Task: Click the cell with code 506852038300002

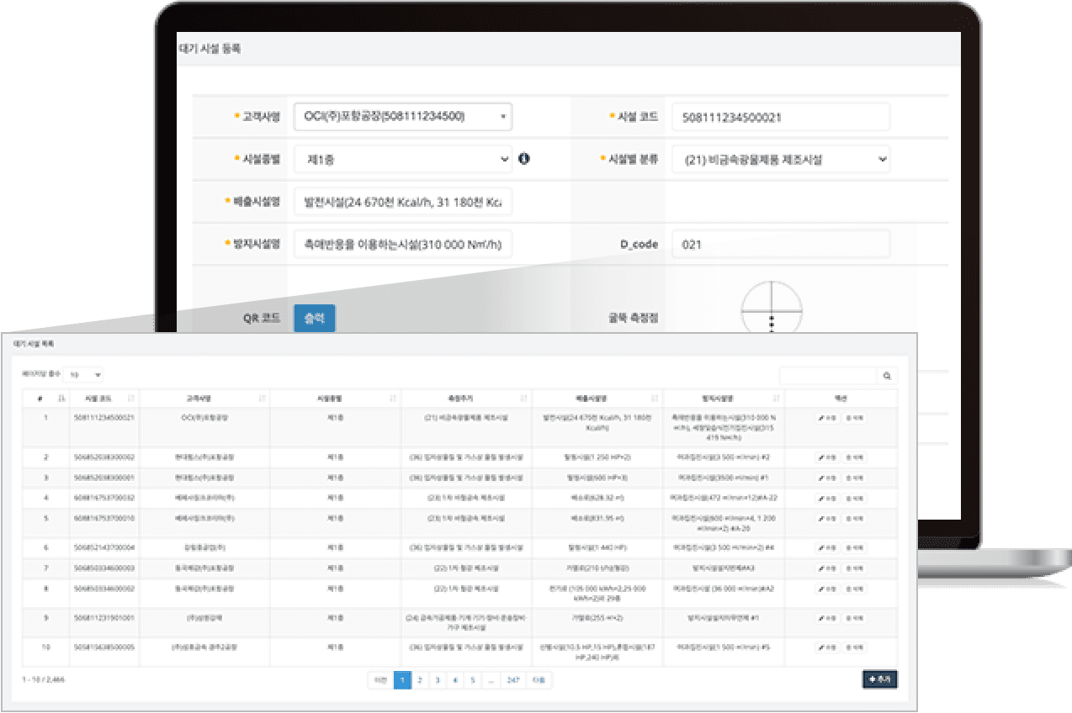Action: click(x=104, y=457)
